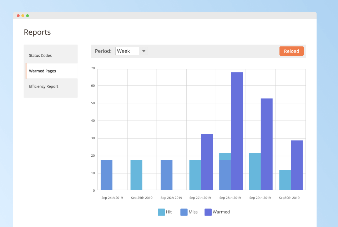Viewport: 338px width, 227px height.
Task: Toggle the Hit legend swatch
Action: [x=161, y=212]
